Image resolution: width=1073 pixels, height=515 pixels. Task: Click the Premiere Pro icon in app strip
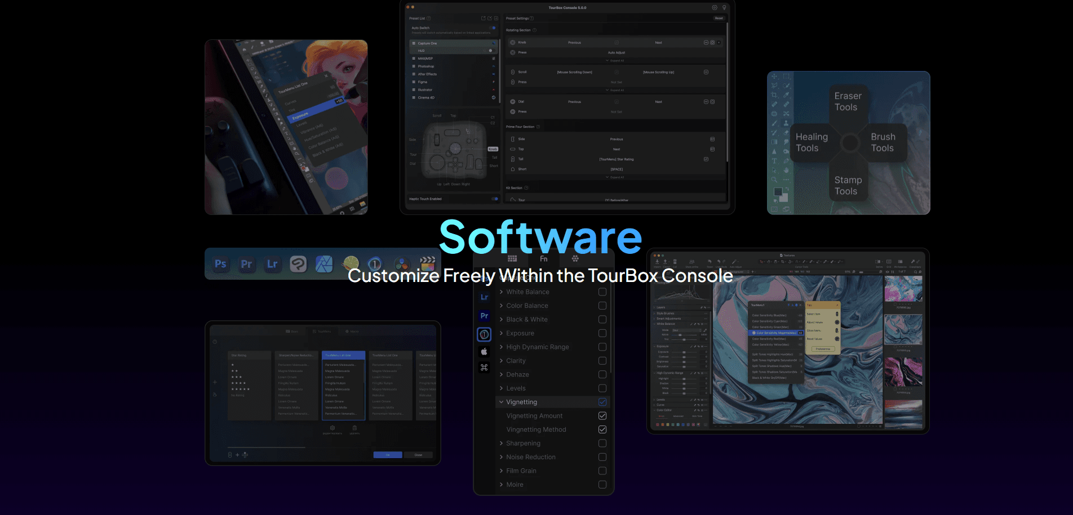tap(246, 264)
